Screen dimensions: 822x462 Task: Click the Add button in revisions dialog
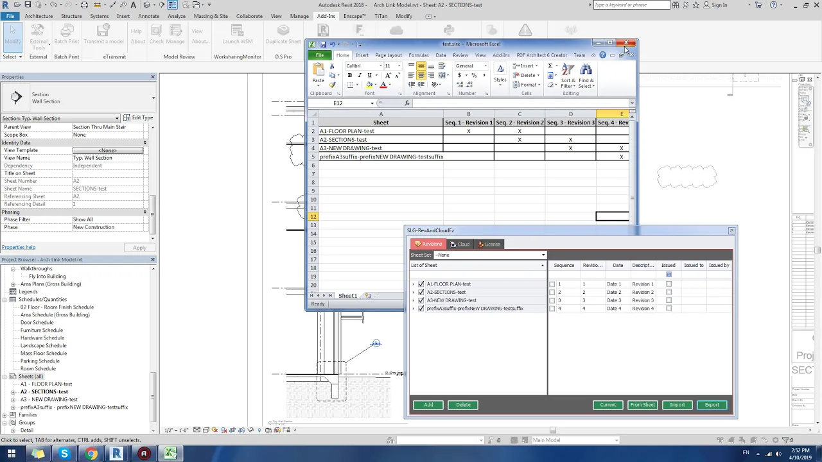coord(428,405)
